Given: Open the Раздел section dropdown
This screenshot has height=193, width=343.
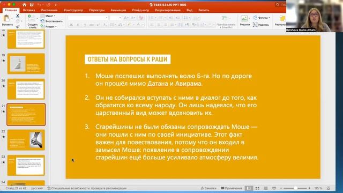Looking at the screenshot, I should (x=49, y=26).
